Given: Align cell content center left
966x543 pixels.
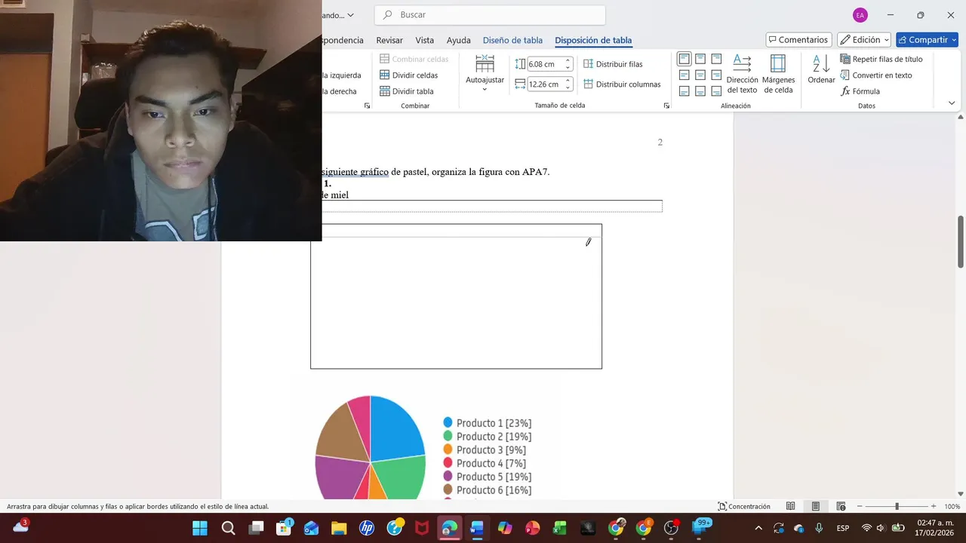Looking at the screenshot, I should click(x=684, y=75).
